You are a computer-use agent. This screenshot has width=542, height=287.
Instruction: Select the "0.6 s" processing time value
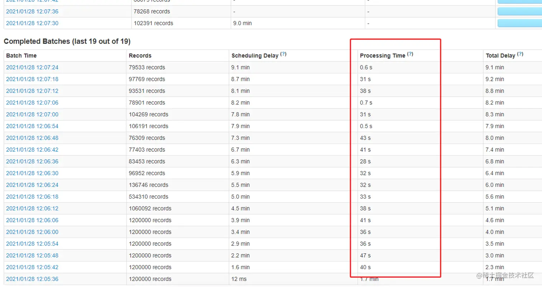click(366, 67)
